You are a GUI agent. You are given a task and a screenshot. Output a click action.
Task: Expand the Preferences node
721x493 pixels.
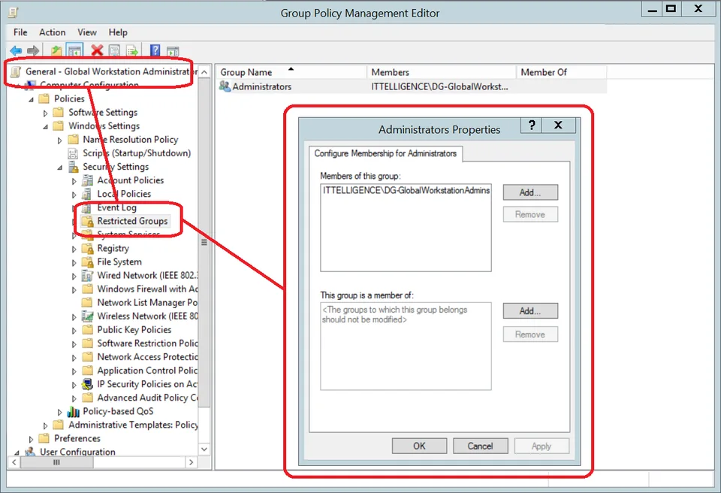[x=31, y=439]
